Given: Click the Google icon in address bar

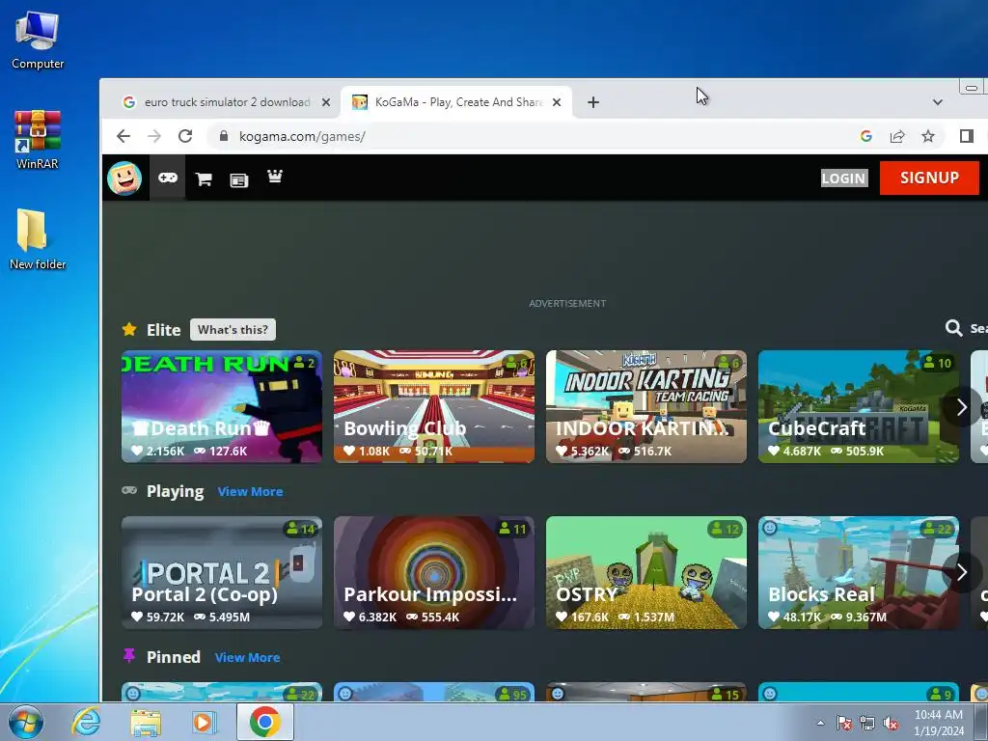Looking at the screenshot, I should coord(865,136).
